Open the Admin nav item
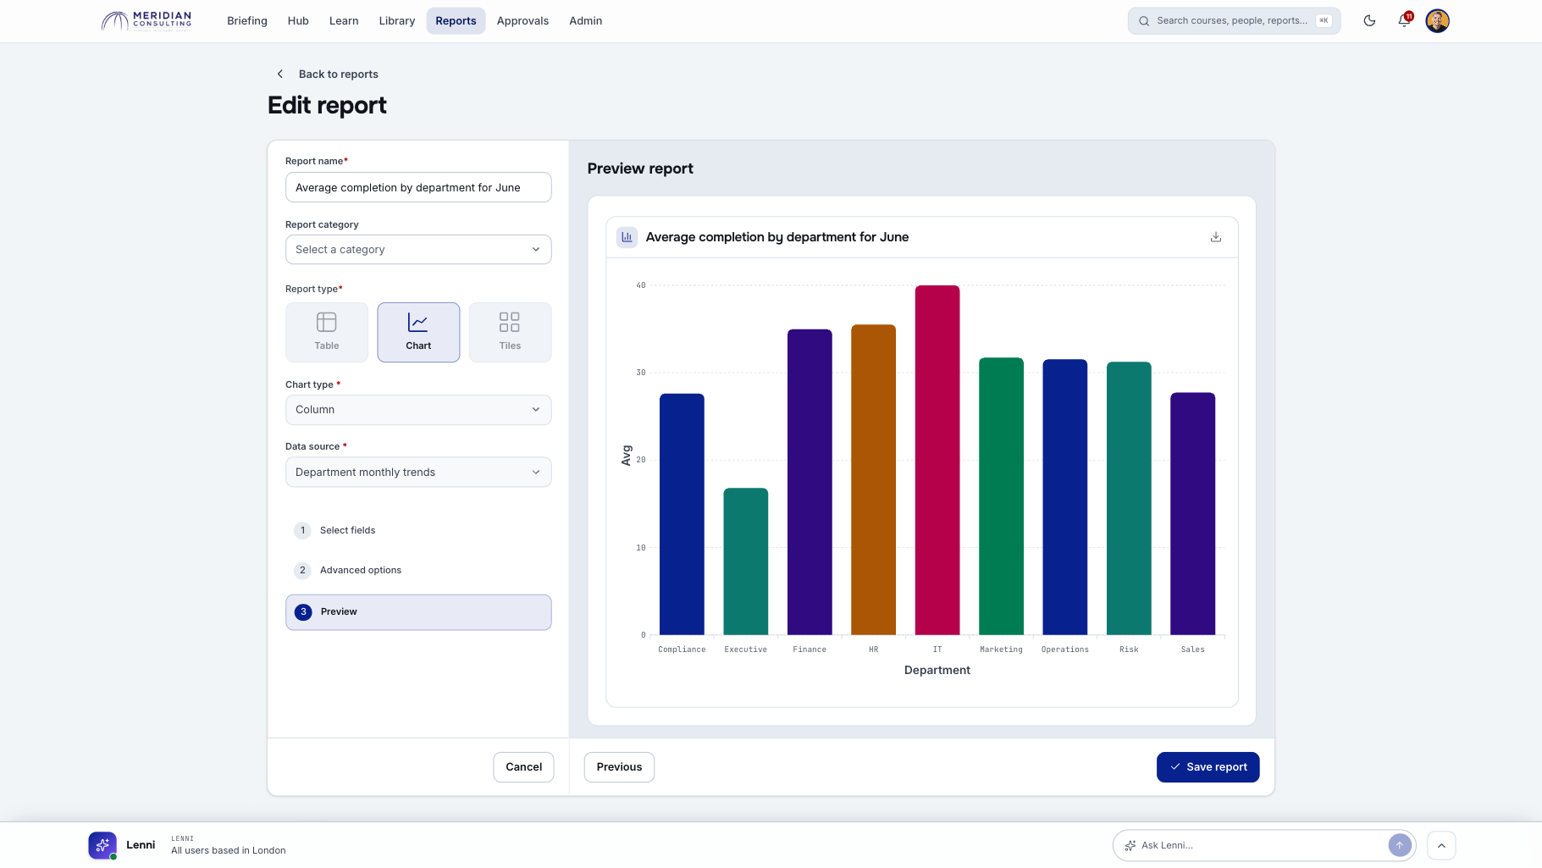1542x868 pixels. 585,21
